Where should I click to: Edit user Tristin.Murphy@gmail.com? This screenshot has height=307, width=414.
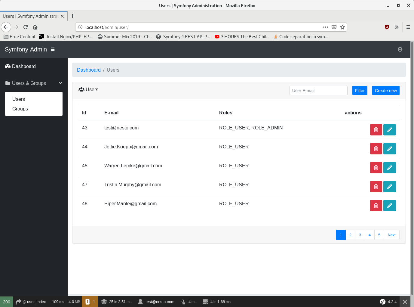[390, 187]
